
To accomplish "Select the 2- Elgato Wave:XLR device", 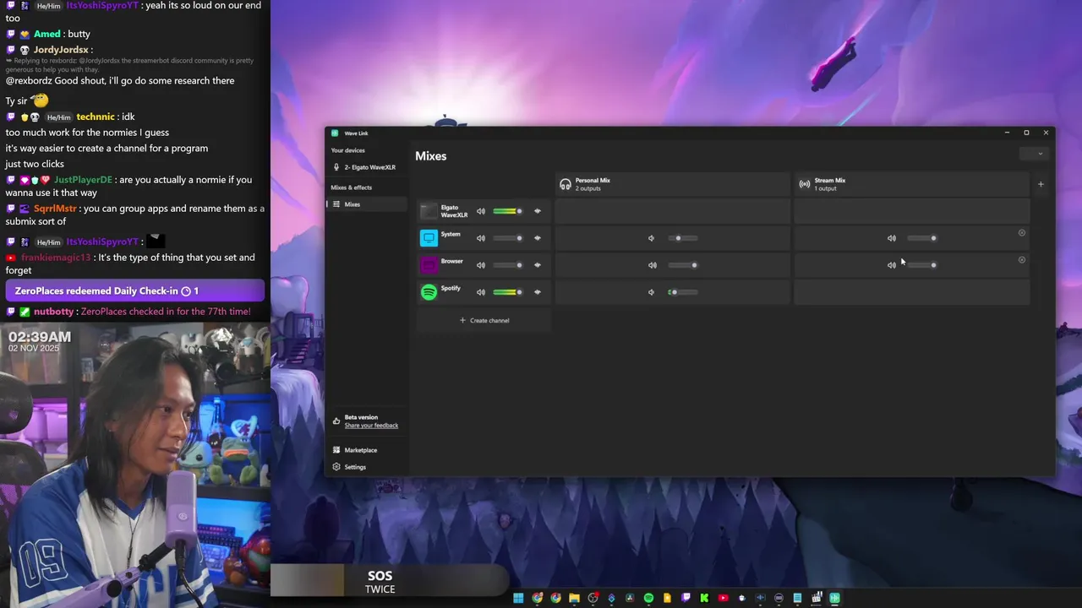I will point(364,167).
